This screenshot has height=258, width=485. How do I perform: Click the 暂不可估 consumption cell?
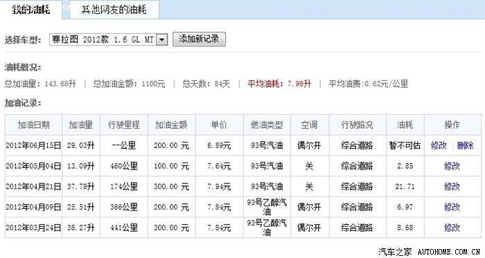[x=405, y=145]
